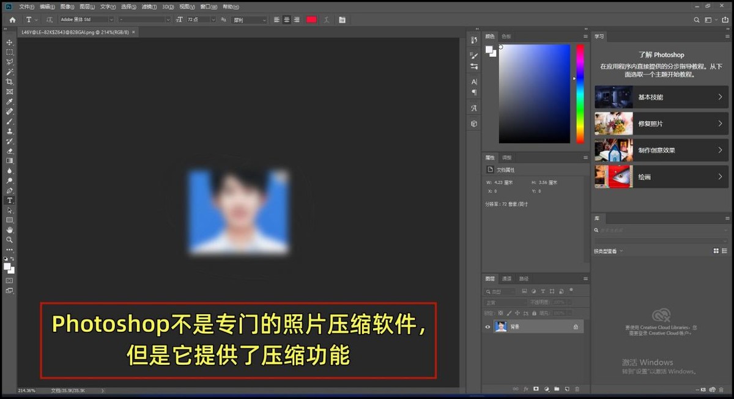Toggle center text alignment in options bar
Screen dimensions: 734x399
click(286, 19)
